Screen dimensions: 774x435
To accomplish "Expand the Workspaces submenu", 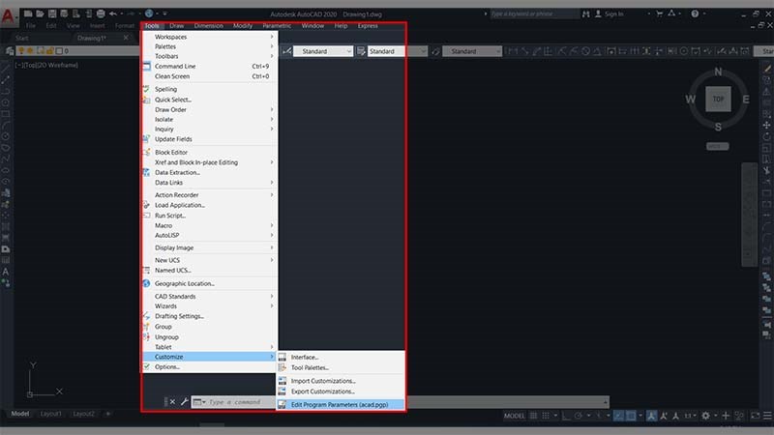I will [x=210, y=37].
